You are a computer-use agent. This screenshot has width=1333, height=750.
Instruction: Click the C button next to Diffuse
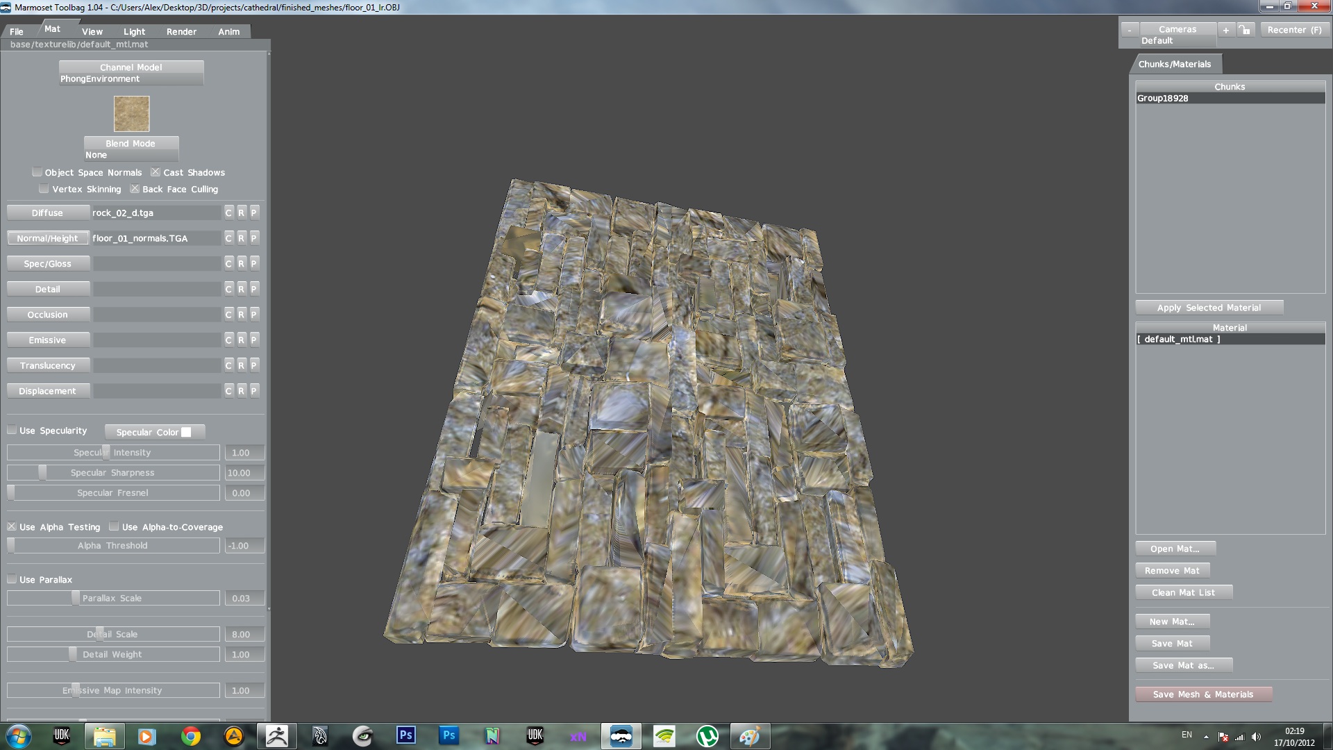click(228, 212)
